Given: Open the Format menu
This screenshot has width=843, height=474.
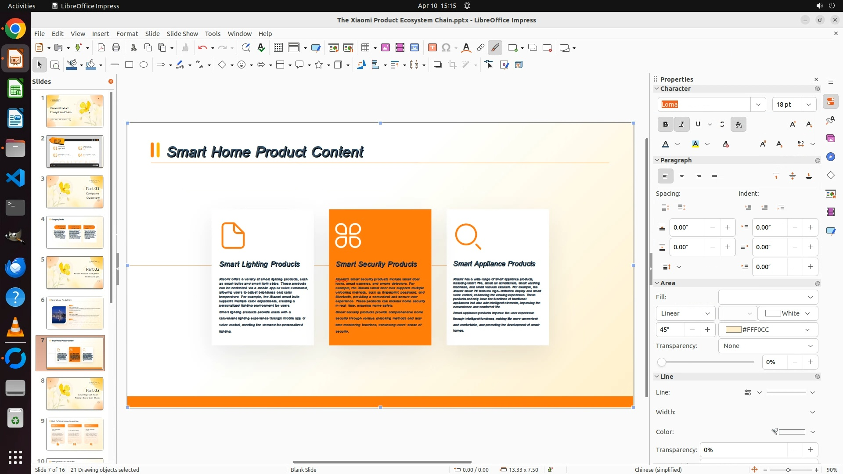Looking at the screenshot, I should 127,34.
